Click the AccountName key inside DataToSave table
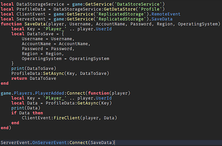Screen dimensions: 222x146 click(36, 44)
